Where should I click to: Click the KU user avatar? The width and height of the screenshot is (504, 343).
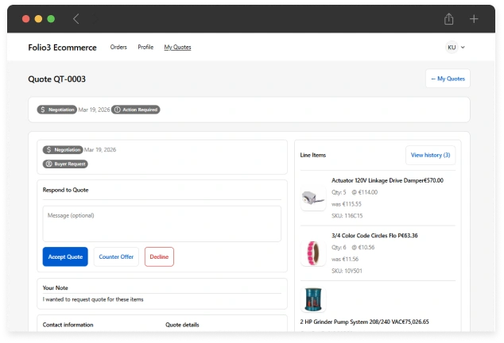click(x=452, y=48)
